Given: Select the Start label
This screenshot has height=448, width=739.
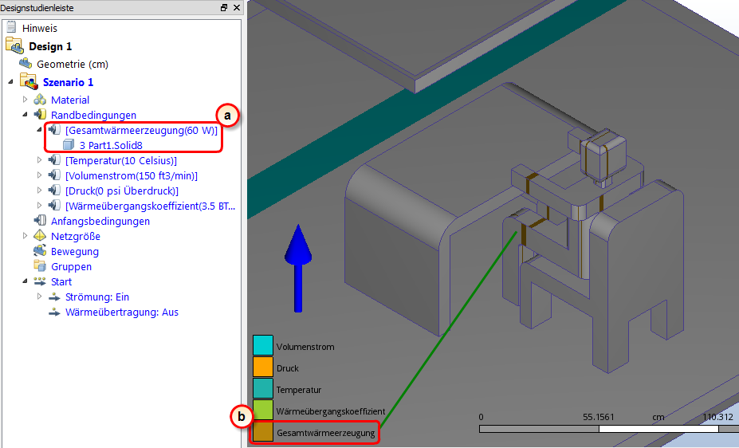Looking at the screenshot, I should (61, 281).
